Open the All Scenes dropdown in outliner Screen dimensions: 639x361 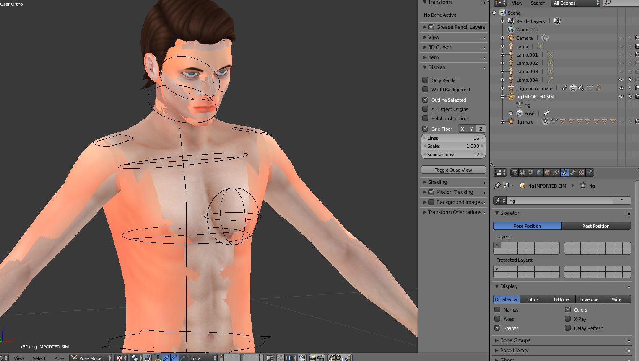575,3
